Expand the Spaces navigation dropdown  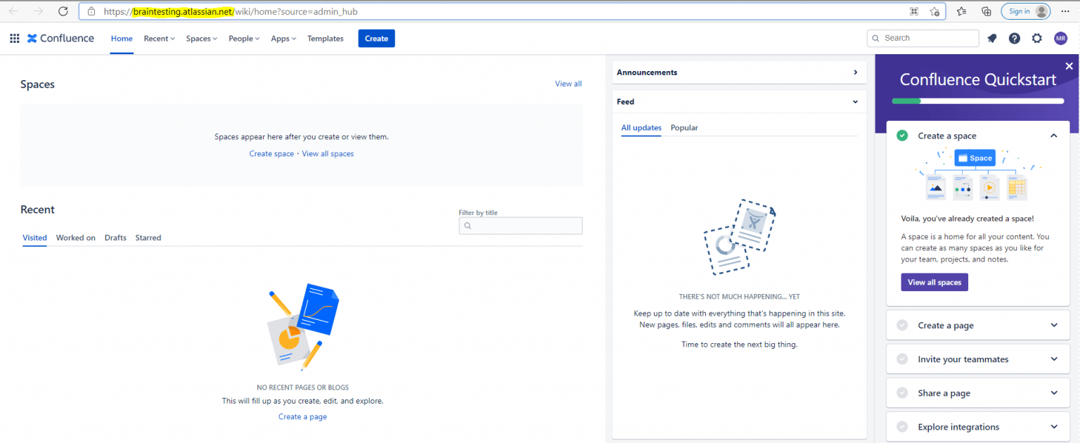click(202, 39)
